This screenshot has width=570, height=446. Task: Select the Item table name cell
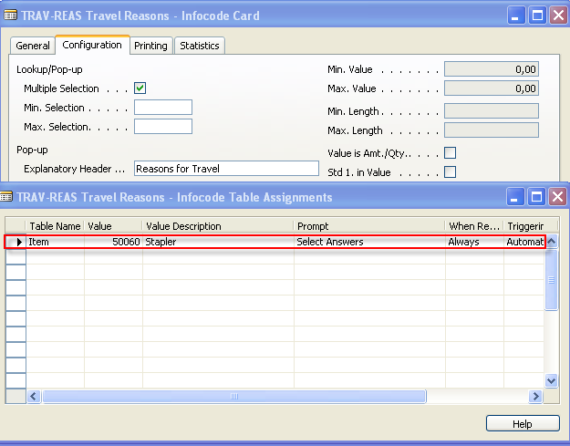pos(56,242)
